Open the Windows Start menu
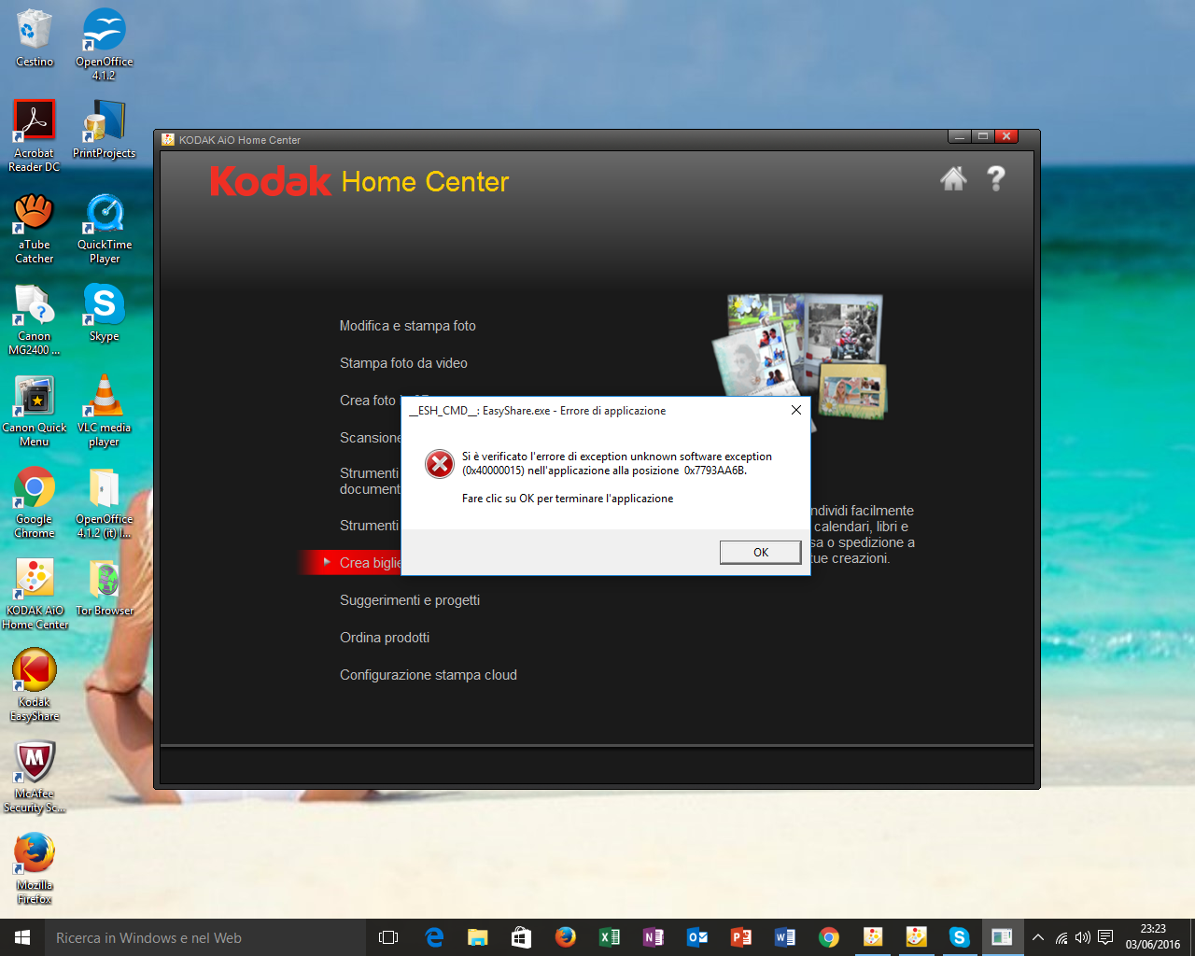This screenshot has height=956, width=1195. 22,937
